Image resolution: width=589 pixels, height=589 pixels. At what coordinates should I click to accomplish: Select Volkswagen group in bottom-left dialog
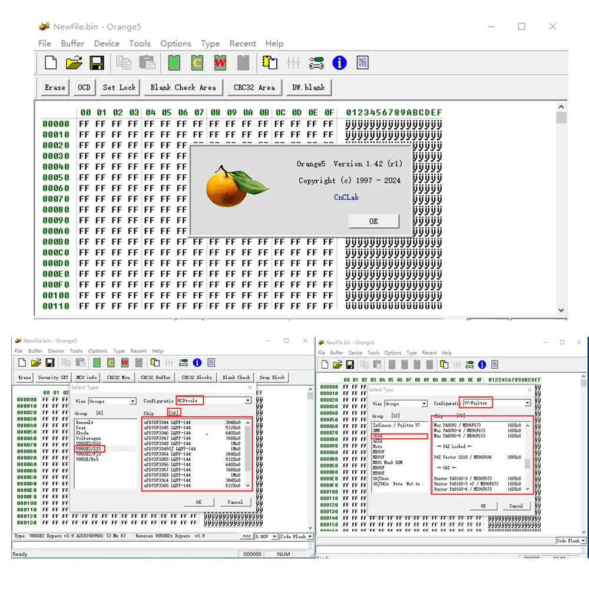click(x=89, y=438)
